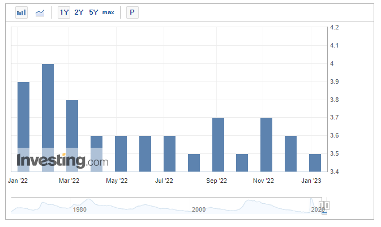Click the left navigator range handle
Screen dimensions: 381x227
[x=321, y=205]
